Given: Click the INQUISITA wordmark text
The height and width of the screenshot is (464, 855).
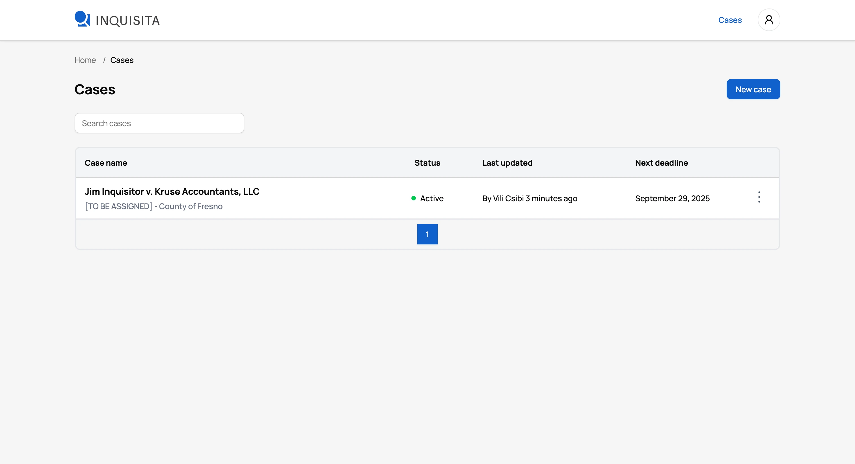Looking at the screenshot, I should pyautogui.click(x=128, y=21).
